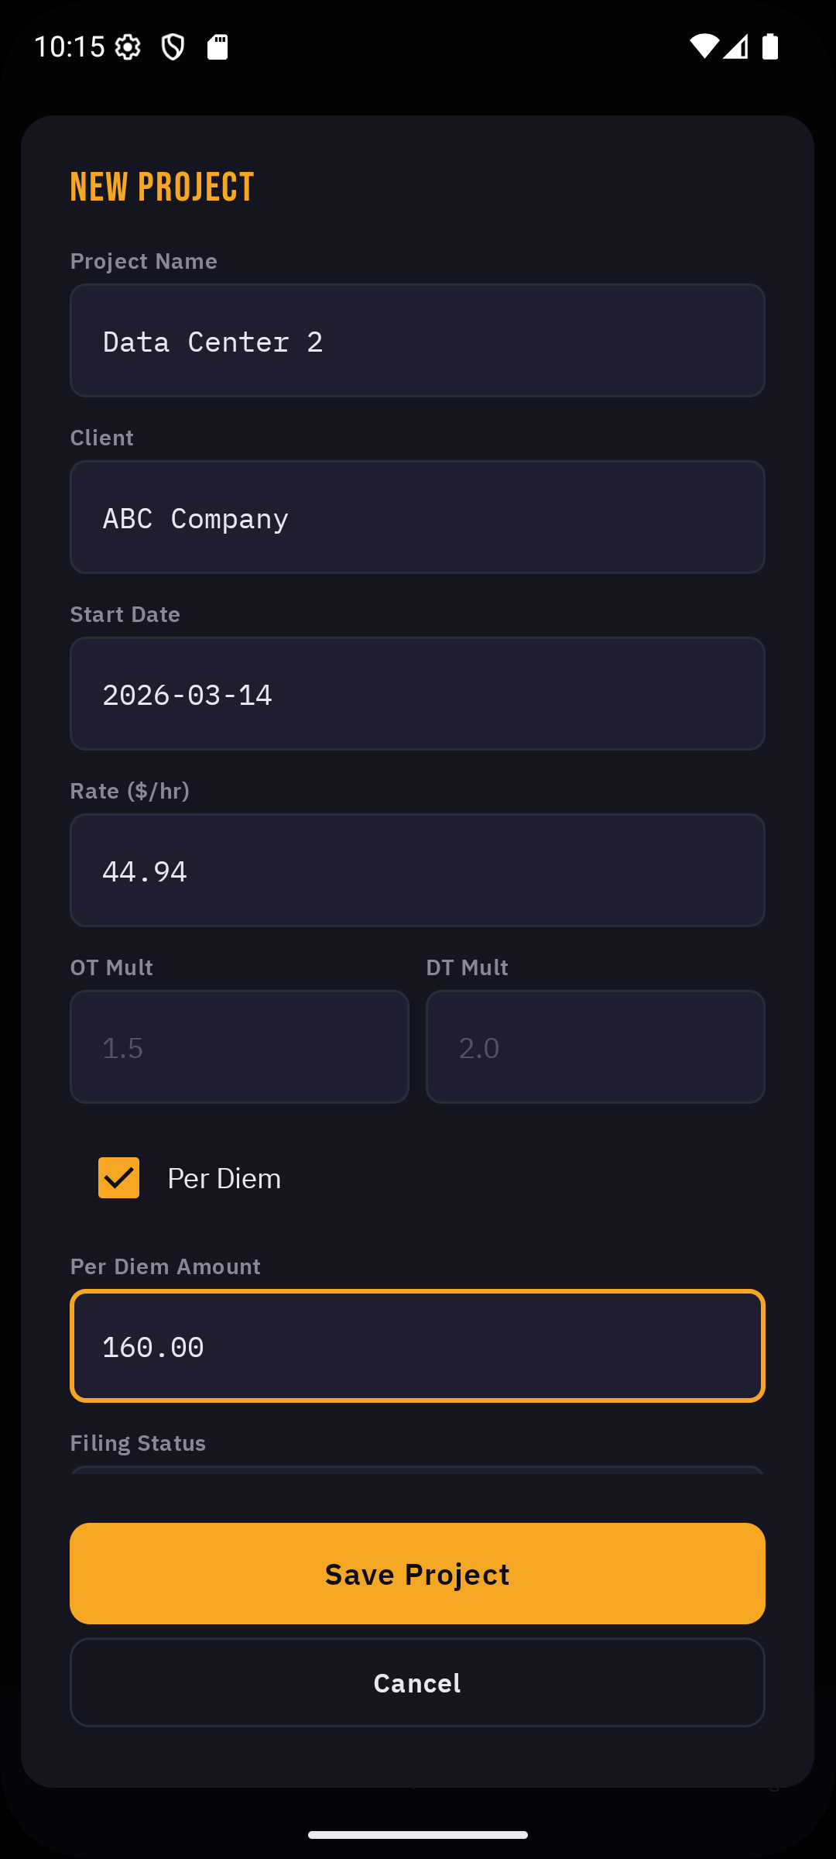Tap the Per Diem Amount section label
This screenshot has width=836, height=1859.
(166, 1266)
